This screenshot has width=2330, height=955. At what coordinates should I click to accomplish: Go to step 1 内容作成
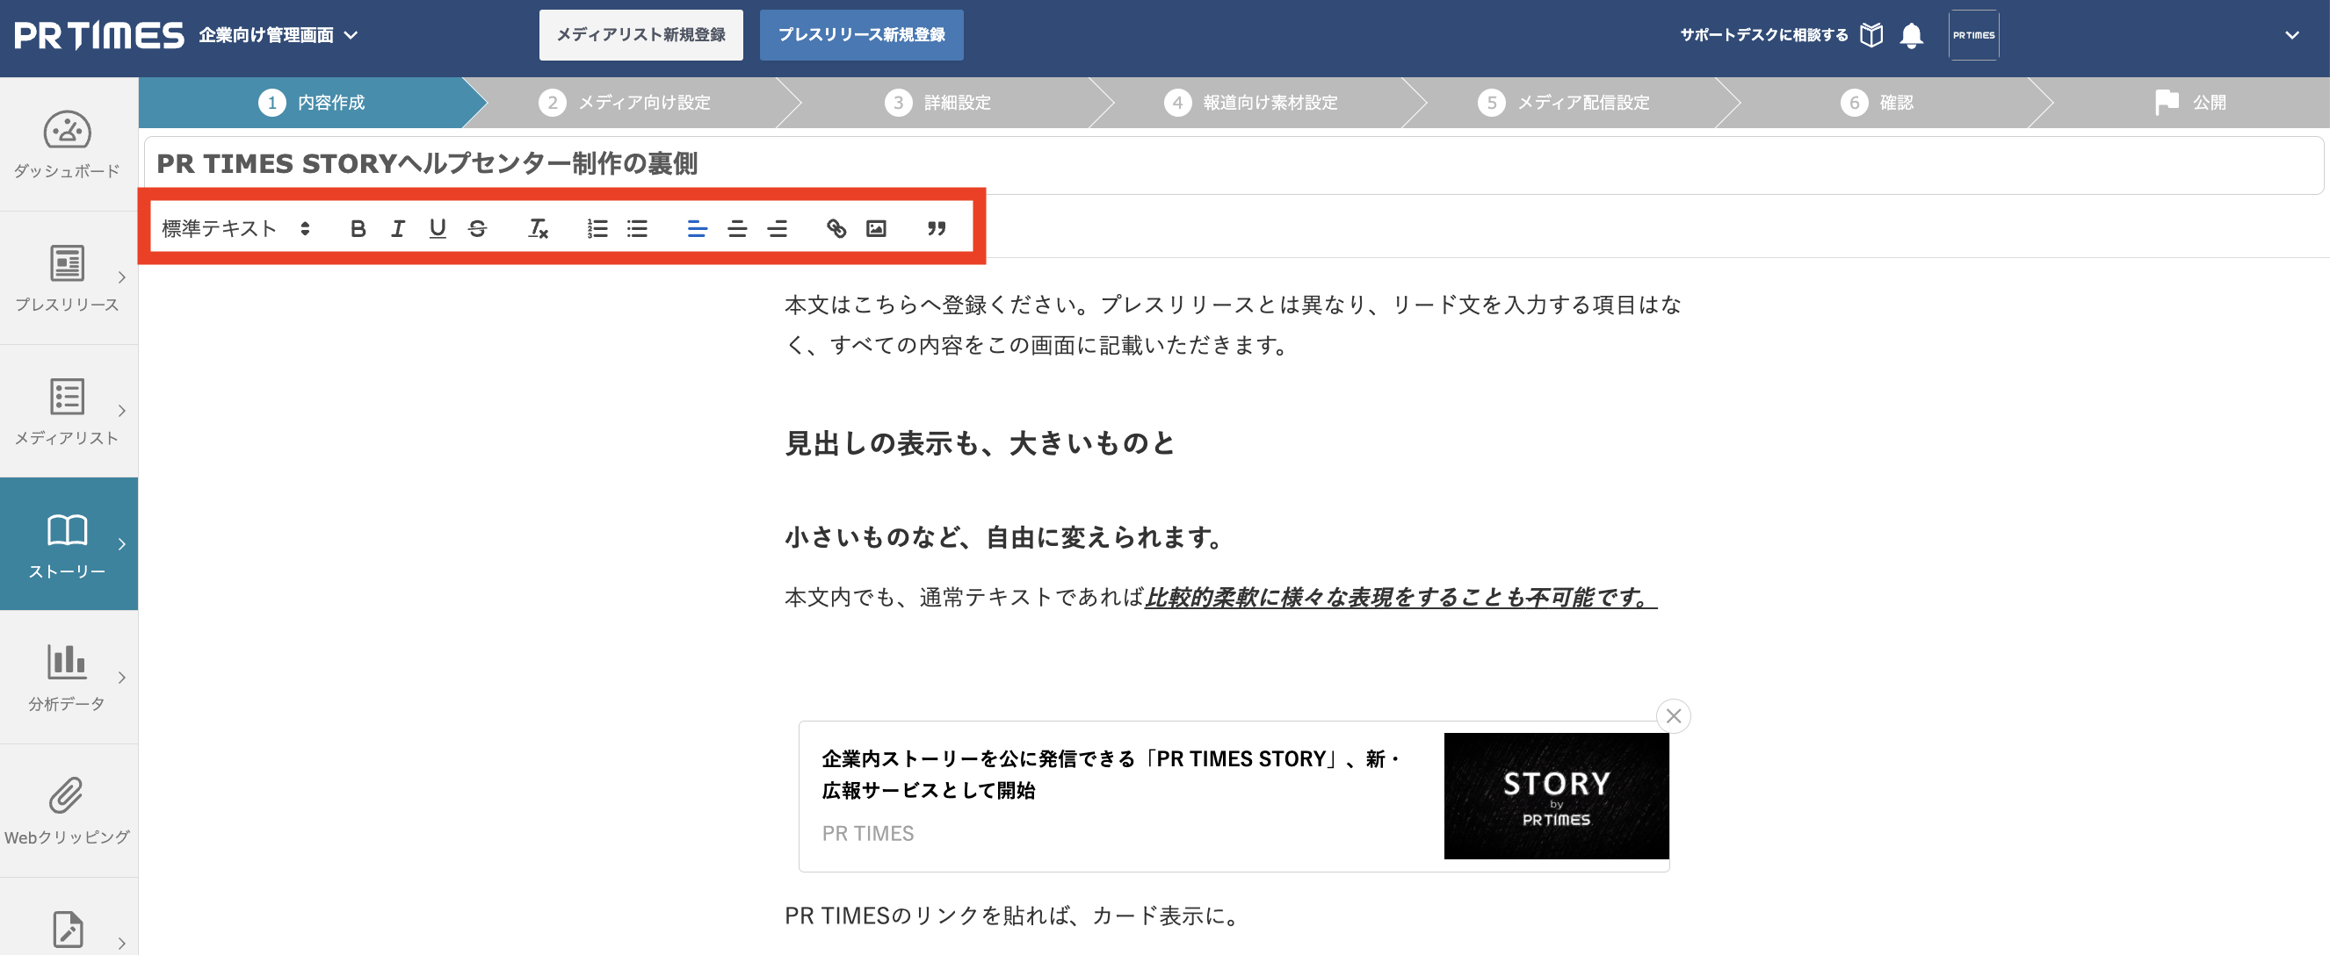312,102
